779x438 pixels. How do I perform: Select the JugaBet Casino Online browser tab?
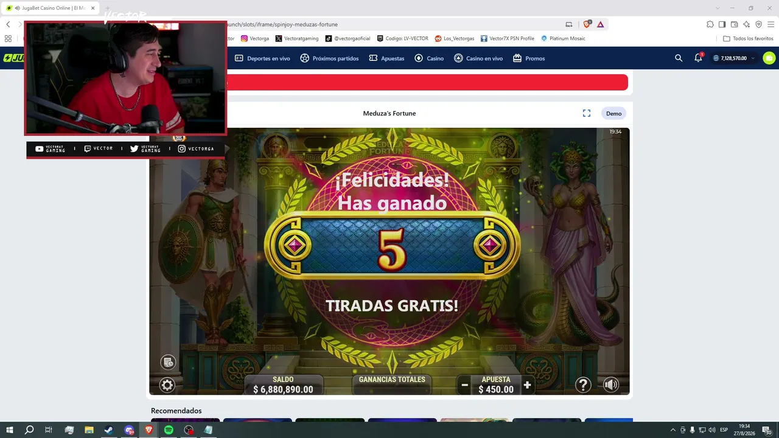point(50,8)
